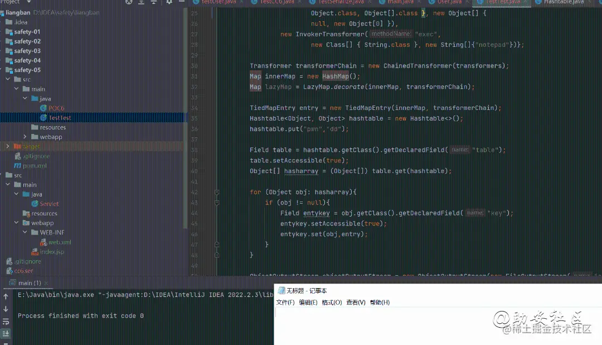Screen dimensions: 602x345
Task: Collapse the main folder under safety-05 src
Action: 17,89
